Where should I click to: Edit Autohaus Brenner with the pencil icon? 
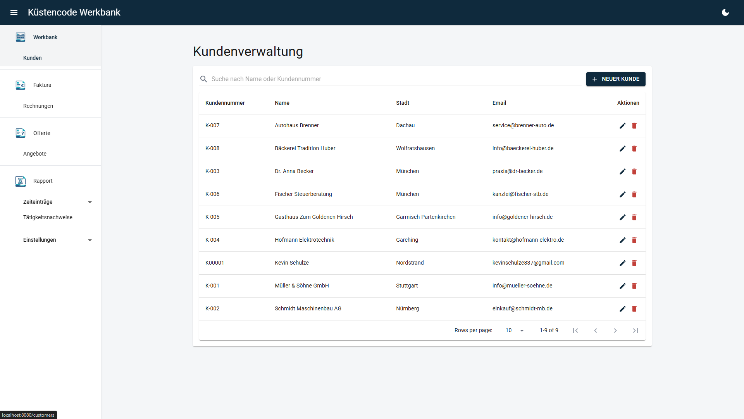coord(622,126)
